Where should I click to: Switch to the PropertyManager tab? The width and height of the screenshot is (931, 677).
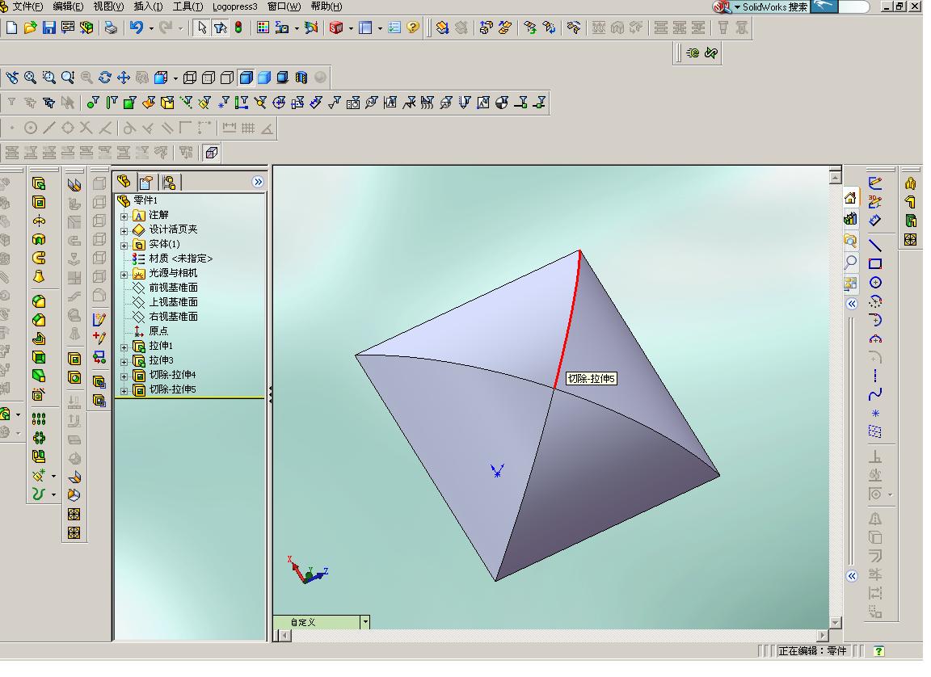146,182
